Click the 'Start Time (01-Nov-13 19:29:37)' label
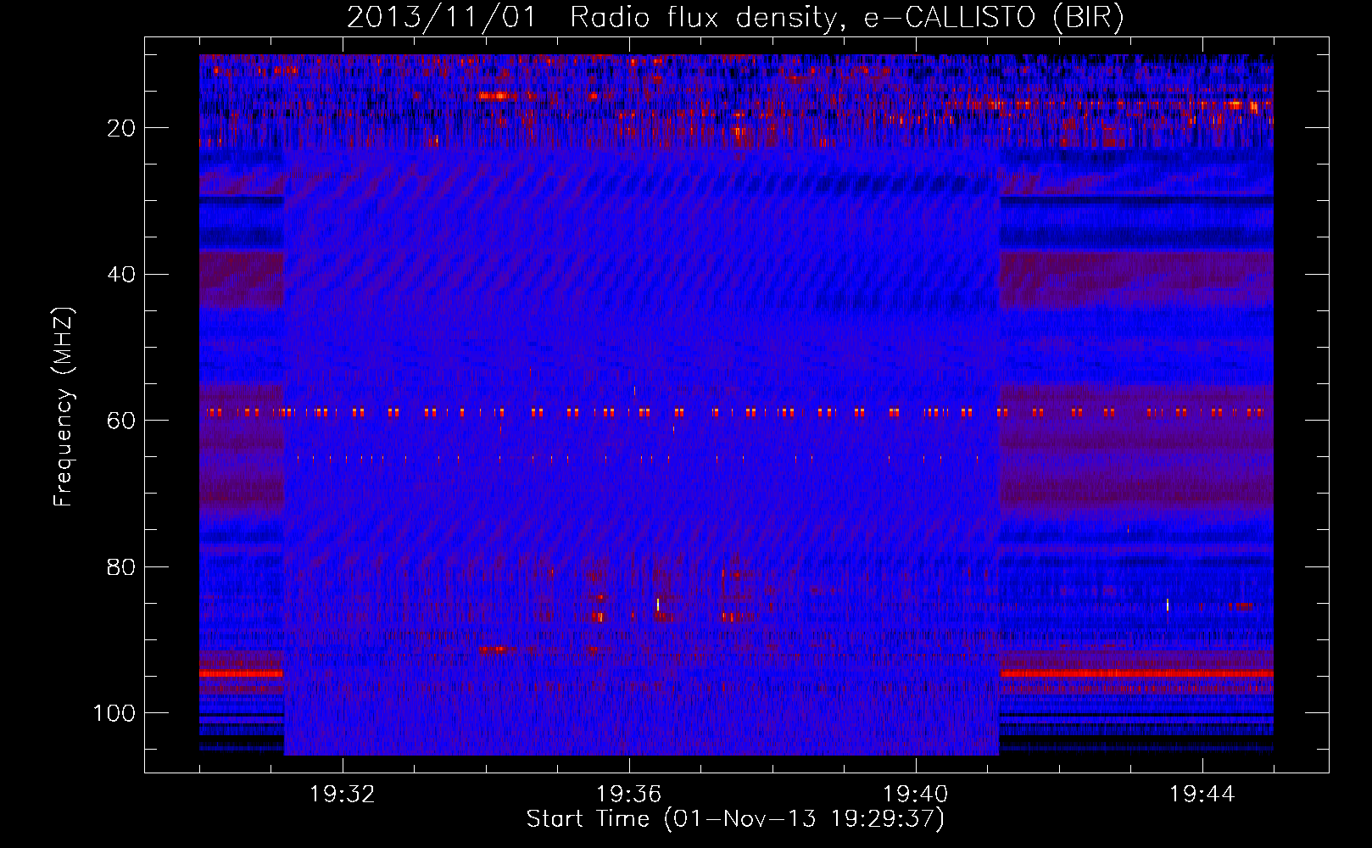Screen dimensions: 1372x848 735,819
